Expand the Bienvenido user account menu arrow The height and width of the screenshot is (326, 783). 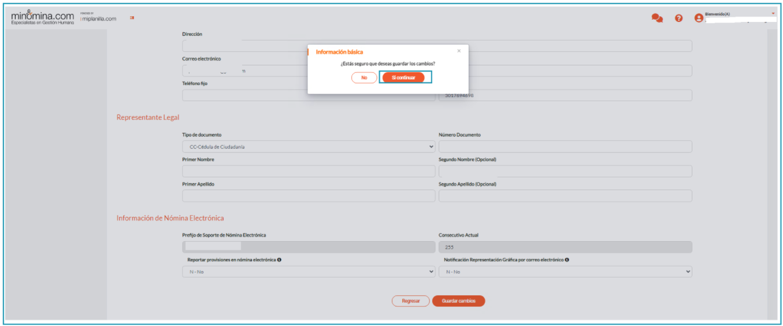coord(773,13)
